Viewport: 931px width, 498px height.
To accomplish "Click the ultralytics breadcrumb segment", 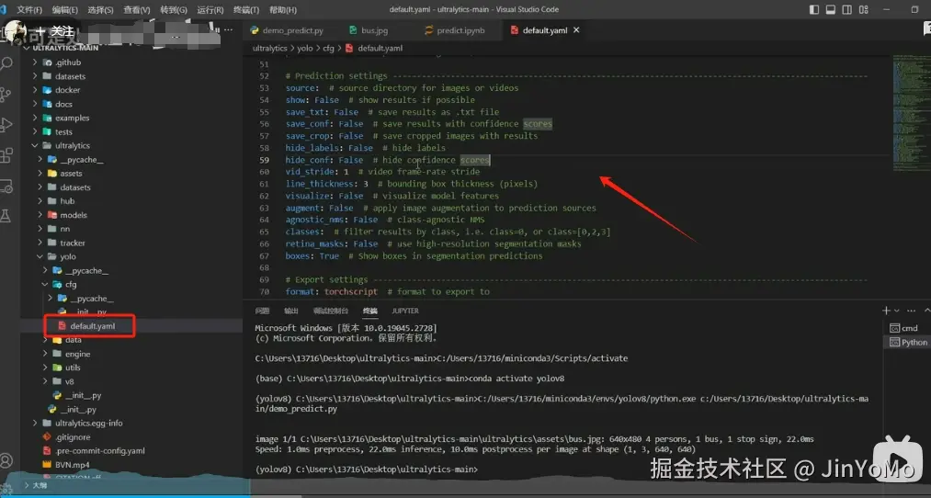I will coord(270,48).
